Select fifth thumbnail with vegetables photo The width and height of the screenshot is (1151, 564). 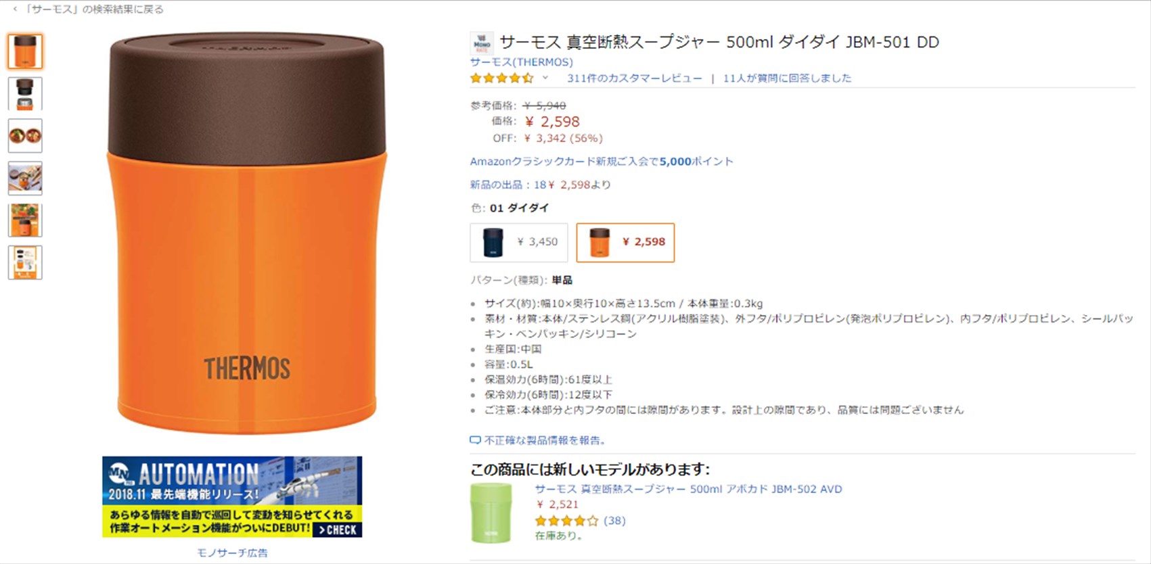pyautogui.click(x=25, y=220)
